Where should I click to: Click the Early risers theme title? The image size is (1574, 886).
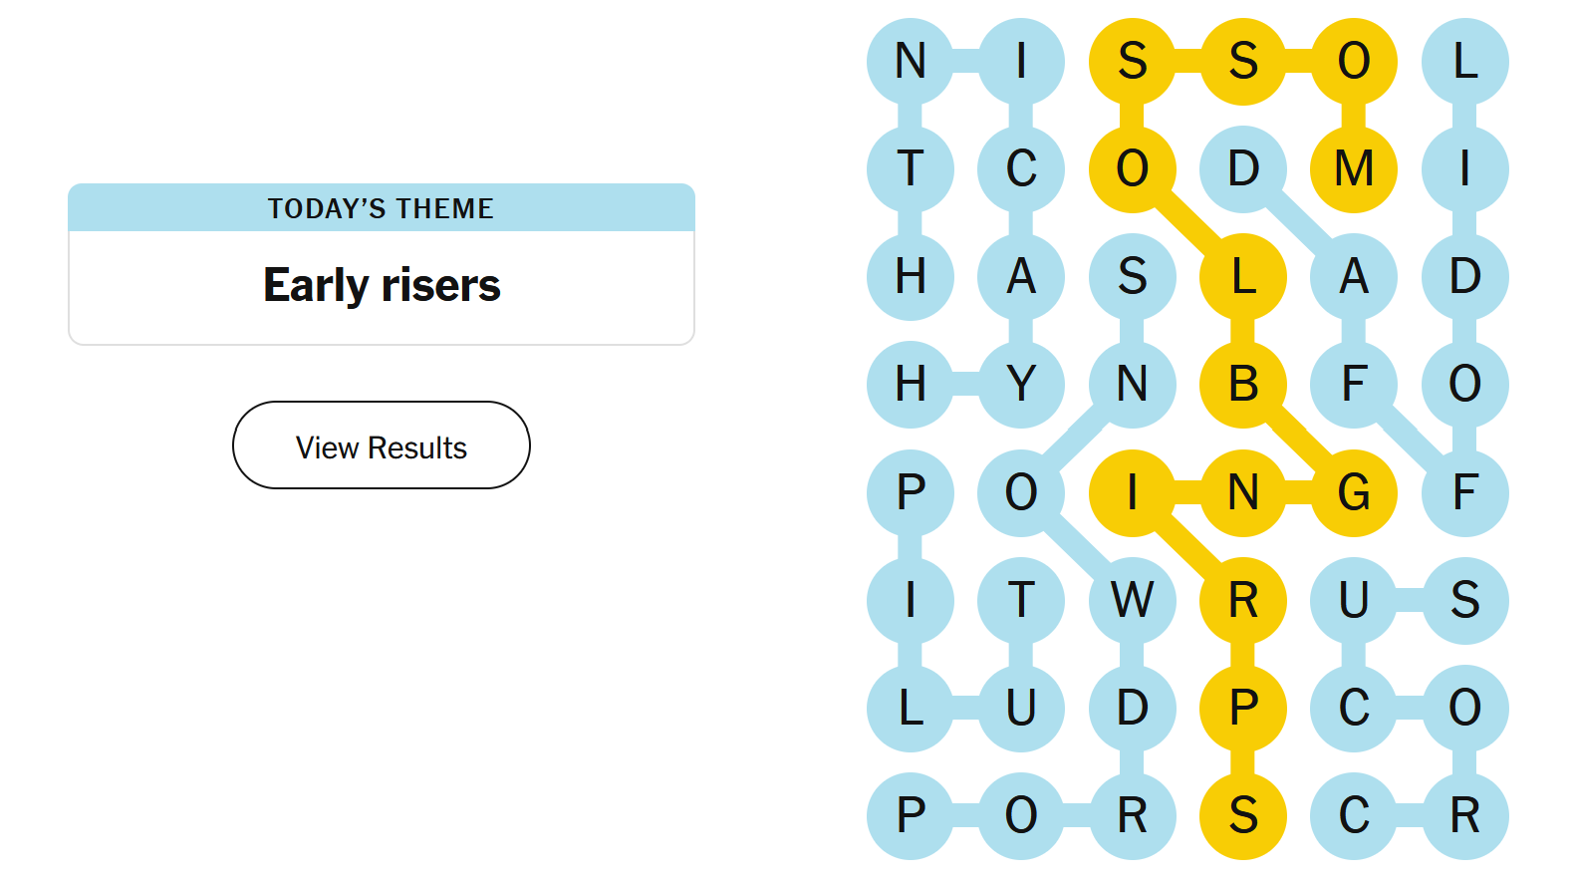pyautogui.click(x=381, y=285)
